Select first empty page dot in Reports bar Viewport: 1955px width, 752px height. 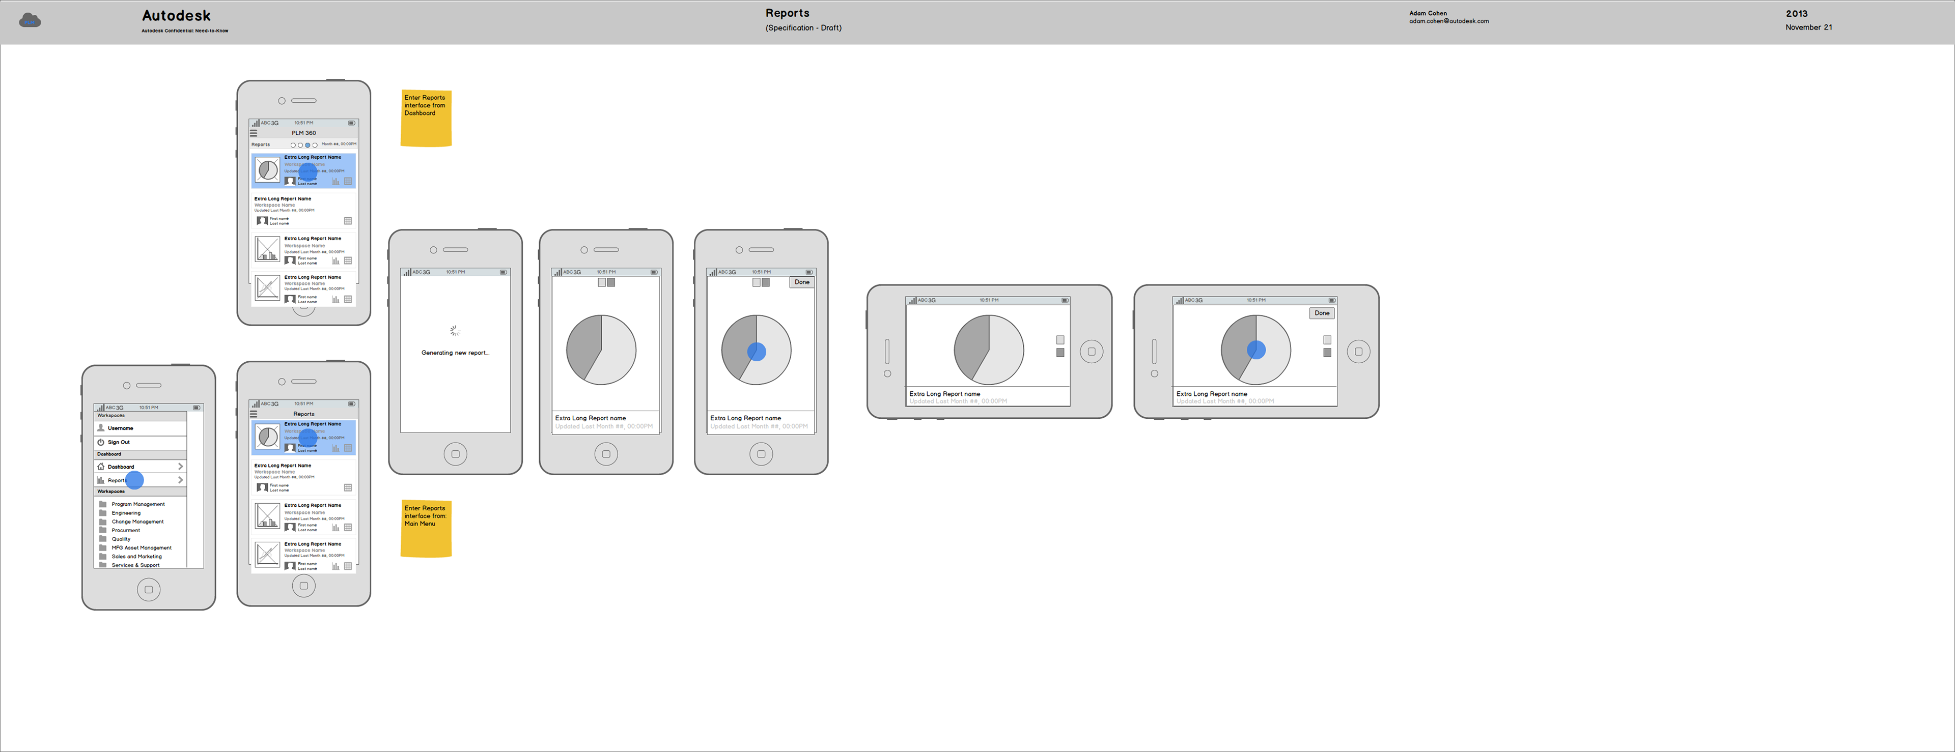click(x=293, y=145)
